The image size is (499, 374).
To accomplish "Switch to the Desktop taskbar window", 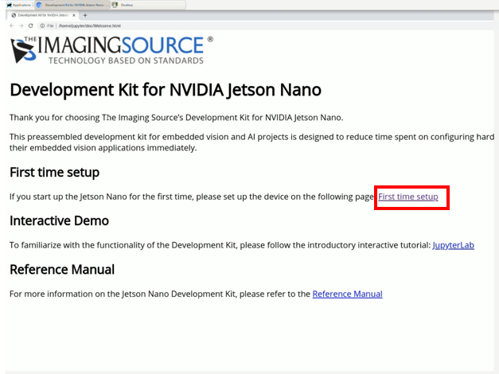I will coord(148,5).
